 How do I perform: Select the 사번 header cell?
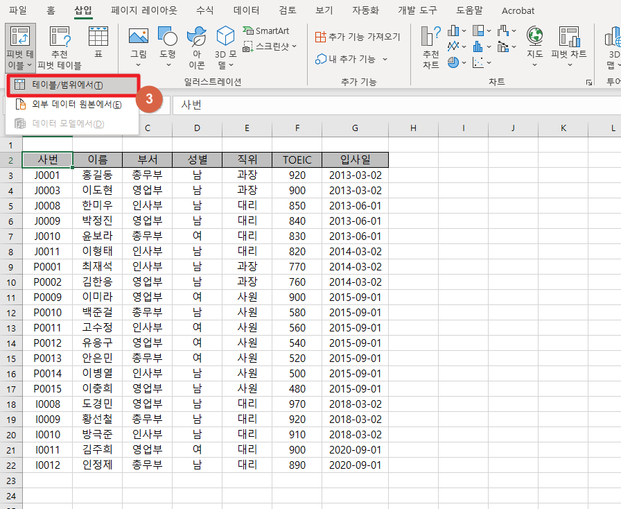click(x=48, y=159)
